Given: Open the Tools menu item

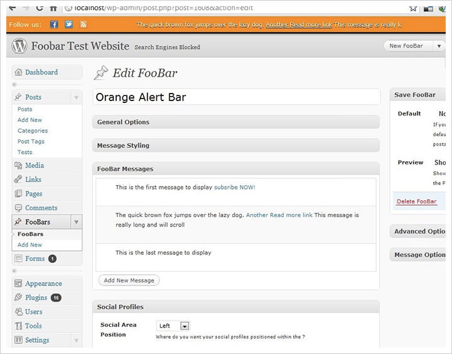Looking at the screenshot, I should click(33, 326).
